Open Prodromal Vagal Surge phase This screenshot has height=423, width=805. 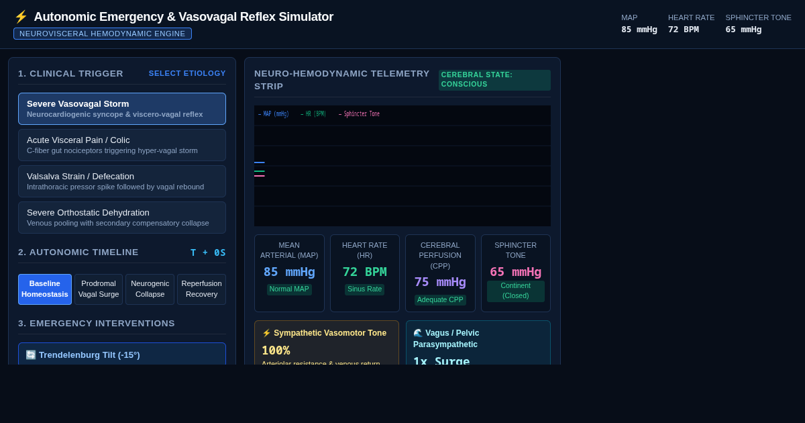[99, 289]
